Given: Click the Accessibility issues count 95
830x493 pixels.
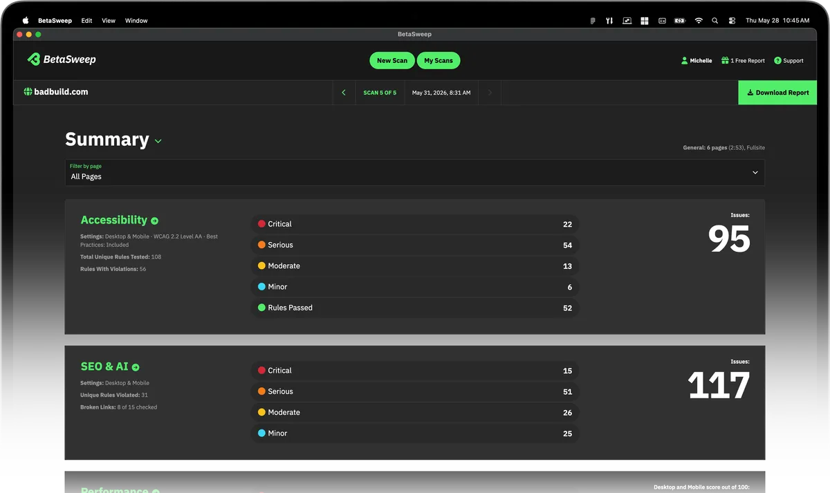Looking at the screenshot, I should [x=729, y=239].
